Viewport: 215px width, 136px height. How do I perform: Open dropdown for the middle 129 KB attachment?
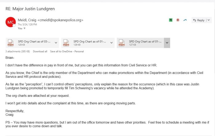click(x=111, y=43)
